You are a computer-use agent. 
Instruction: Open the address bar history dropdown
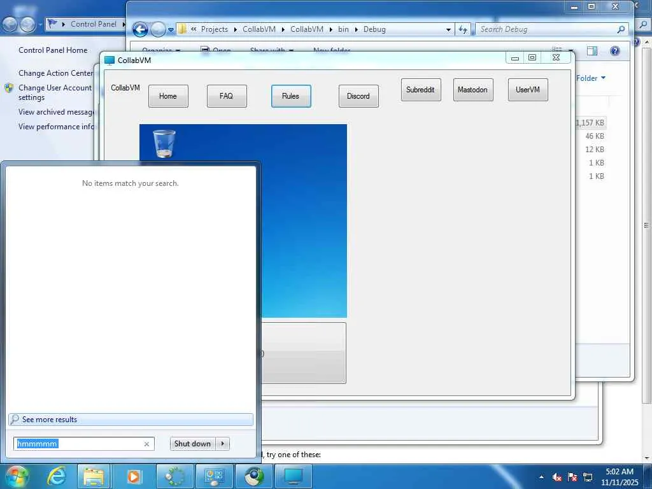click(448, 29)
